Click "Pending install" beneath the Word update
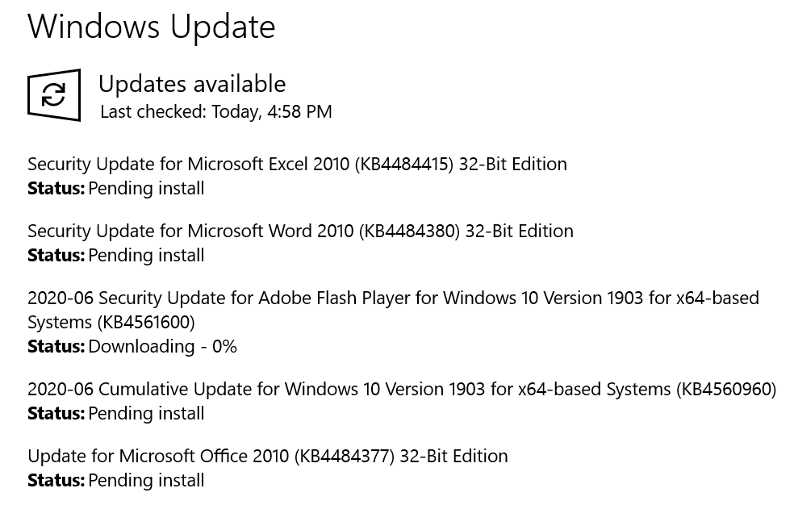 click(x=146, y=255)
